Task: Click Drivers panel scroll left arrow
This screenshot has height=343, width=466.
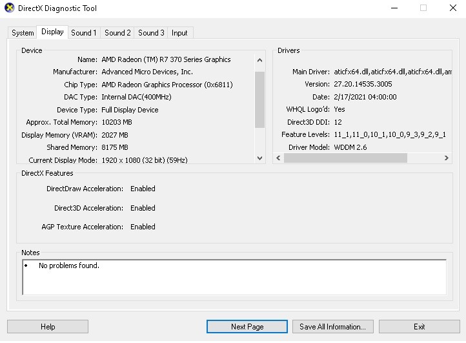Action: coord(278,158)
